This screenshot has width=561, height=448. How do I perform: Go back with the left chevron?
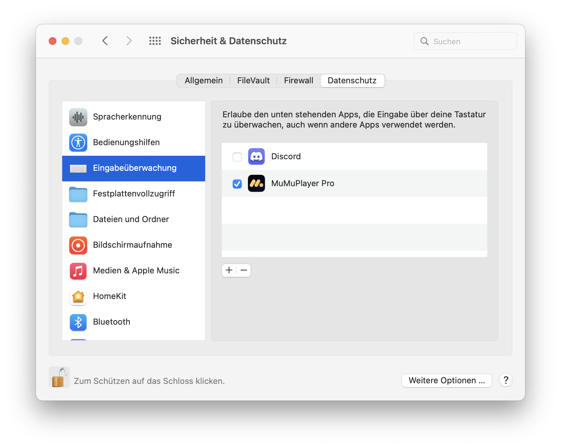tap(105, 41)
